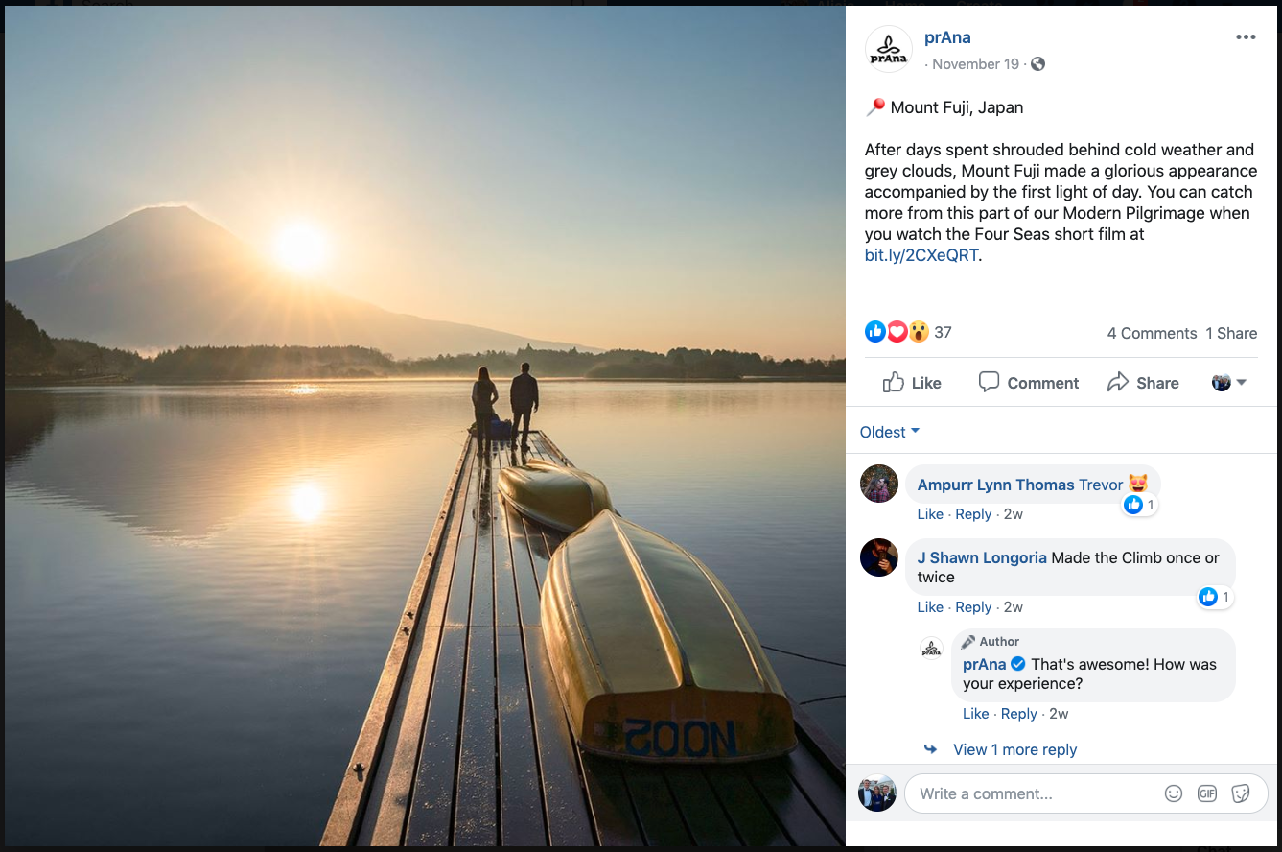Click the Comment speech bubble icon
Image resolution: width=1282 pixels, height=852 pixels.
pyautogui.click(x=989, y=382)
